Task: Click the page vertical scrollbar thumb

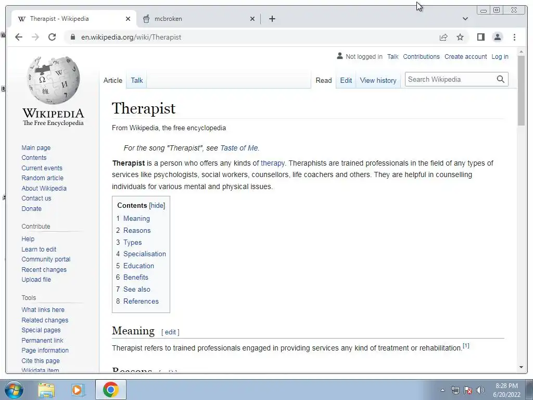Action: point(521,91)
